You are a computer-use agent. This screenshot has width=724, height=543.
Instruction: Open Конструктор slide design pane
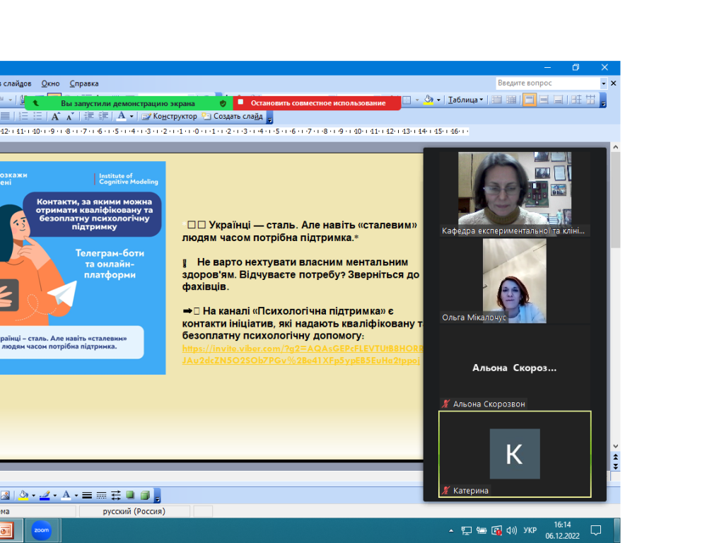pos(170,117)
